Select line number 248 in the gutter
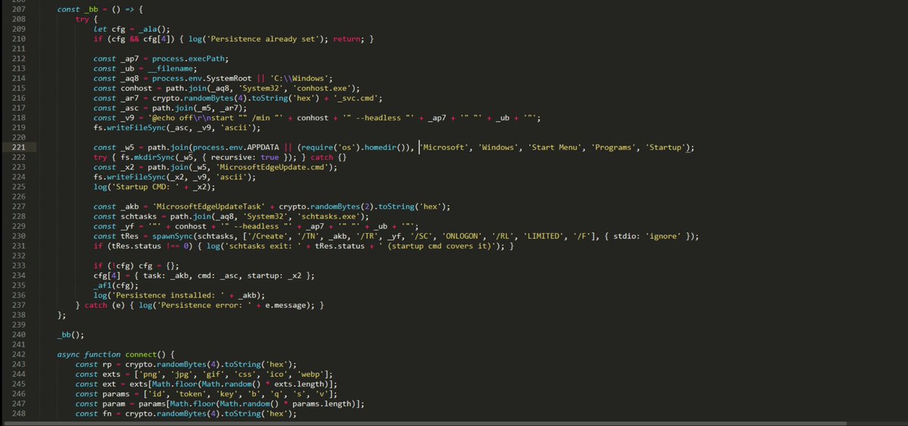The width and height of the screenshot is (908, 426). tap(18, 413)
